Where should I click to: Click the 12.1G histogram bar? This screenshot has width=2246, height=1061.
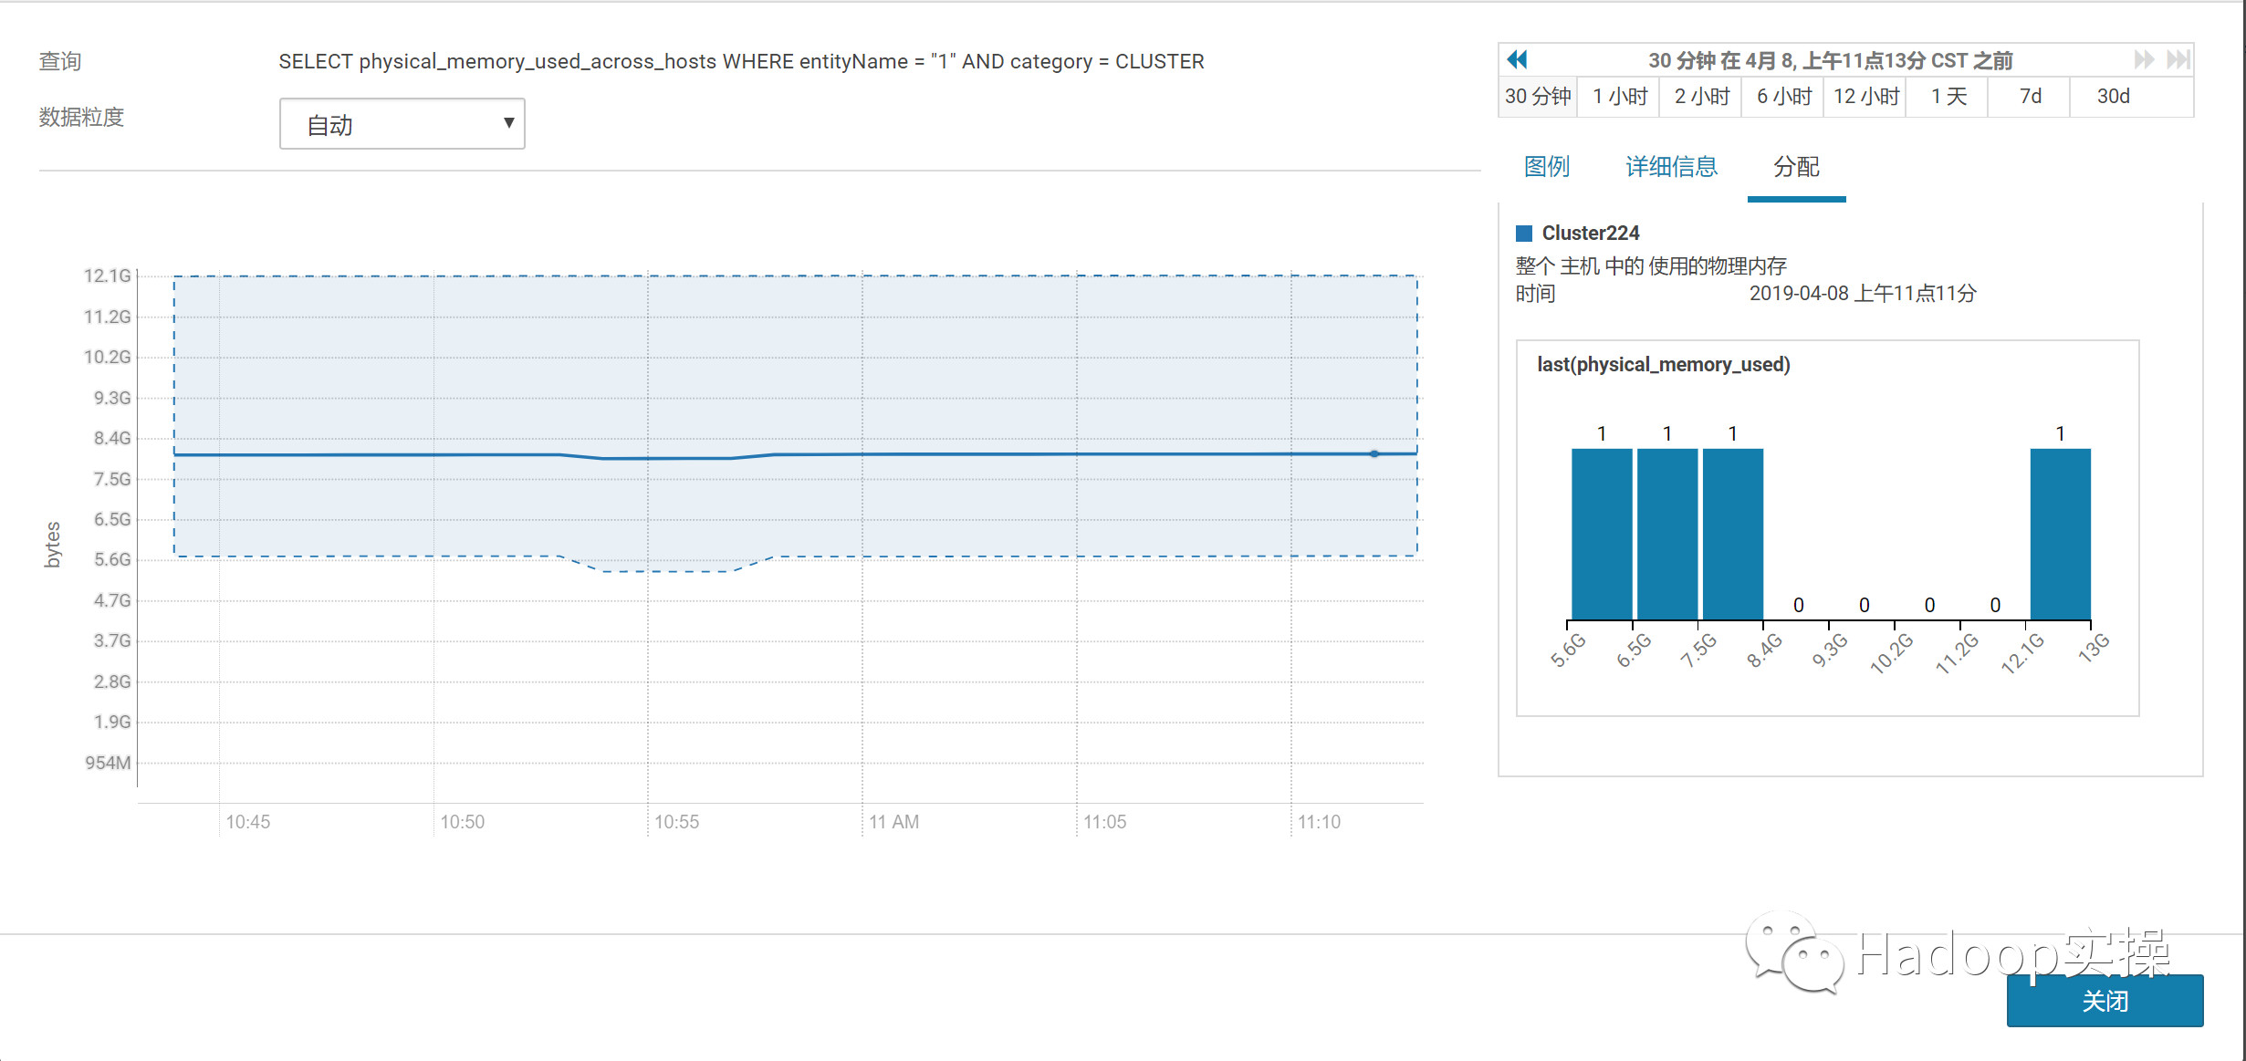click(2060, 534)
